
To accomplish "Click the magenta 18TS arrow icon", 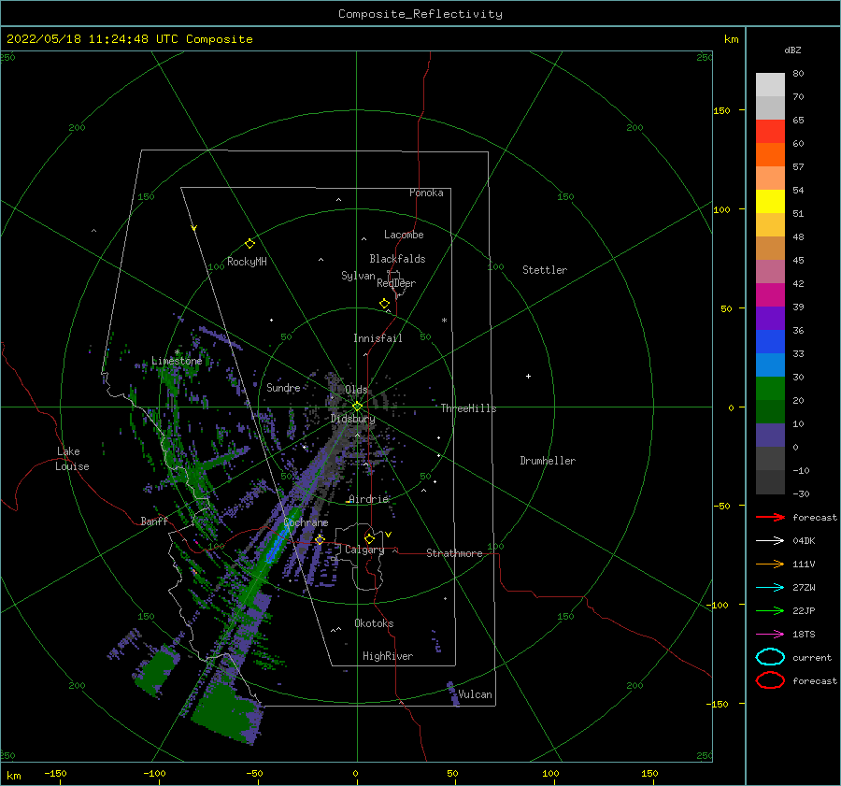I will click(x=770, y=635).
